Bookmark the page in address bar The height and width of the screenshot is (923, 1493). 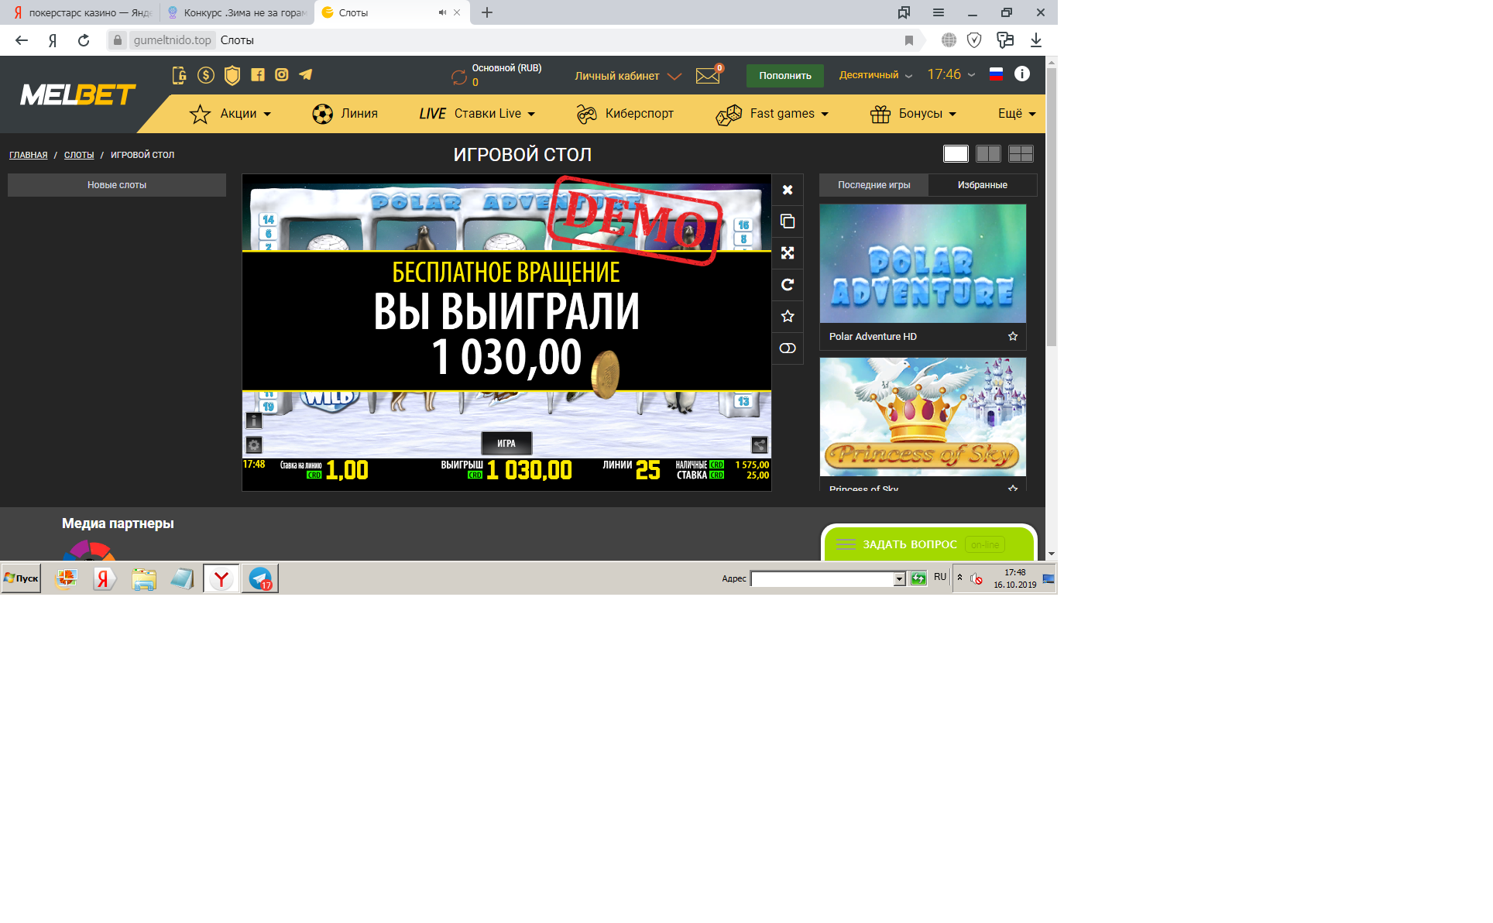pyautogui.click(x=909, y=40)
